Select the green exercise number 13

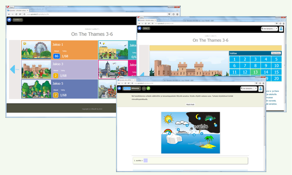[255, 72]
